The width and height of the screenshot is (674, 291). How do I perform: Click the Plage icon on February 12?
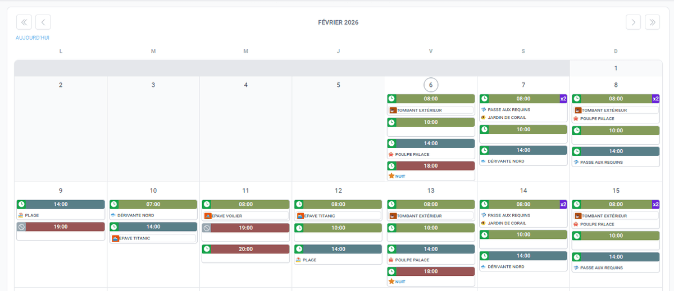299,260
